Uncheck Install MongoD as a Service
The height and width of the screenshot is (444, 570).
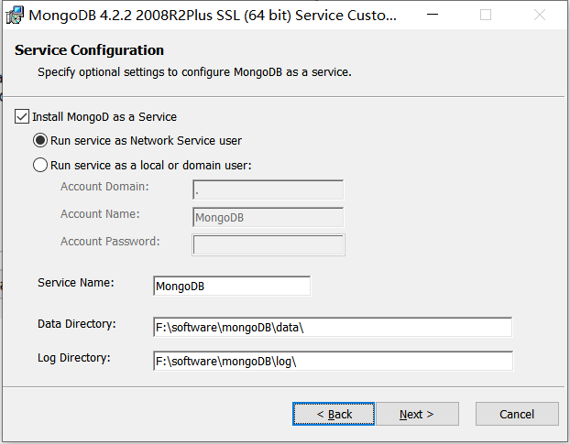click(x=22, y=117)
